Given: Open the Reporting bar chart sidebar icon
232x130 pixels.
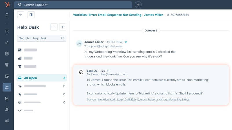Looking at the screenshot, I should click(x=7, y=121).
